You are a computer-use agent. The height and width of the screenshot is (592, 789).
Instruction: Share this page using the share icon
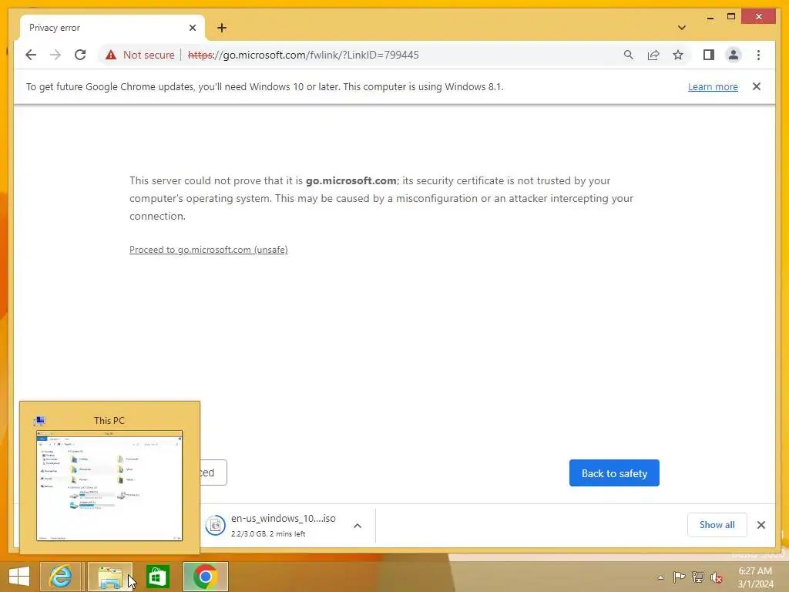pyautogui.click(x=653, y=55)
